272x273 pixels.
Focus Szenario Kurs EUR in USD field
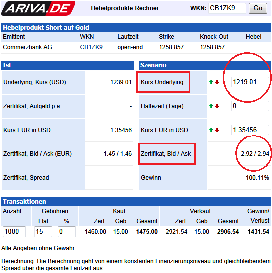pos(250,130)
